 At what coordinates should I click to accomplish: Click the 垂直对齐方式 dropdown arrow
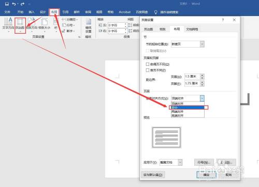[x=202, y=98]
